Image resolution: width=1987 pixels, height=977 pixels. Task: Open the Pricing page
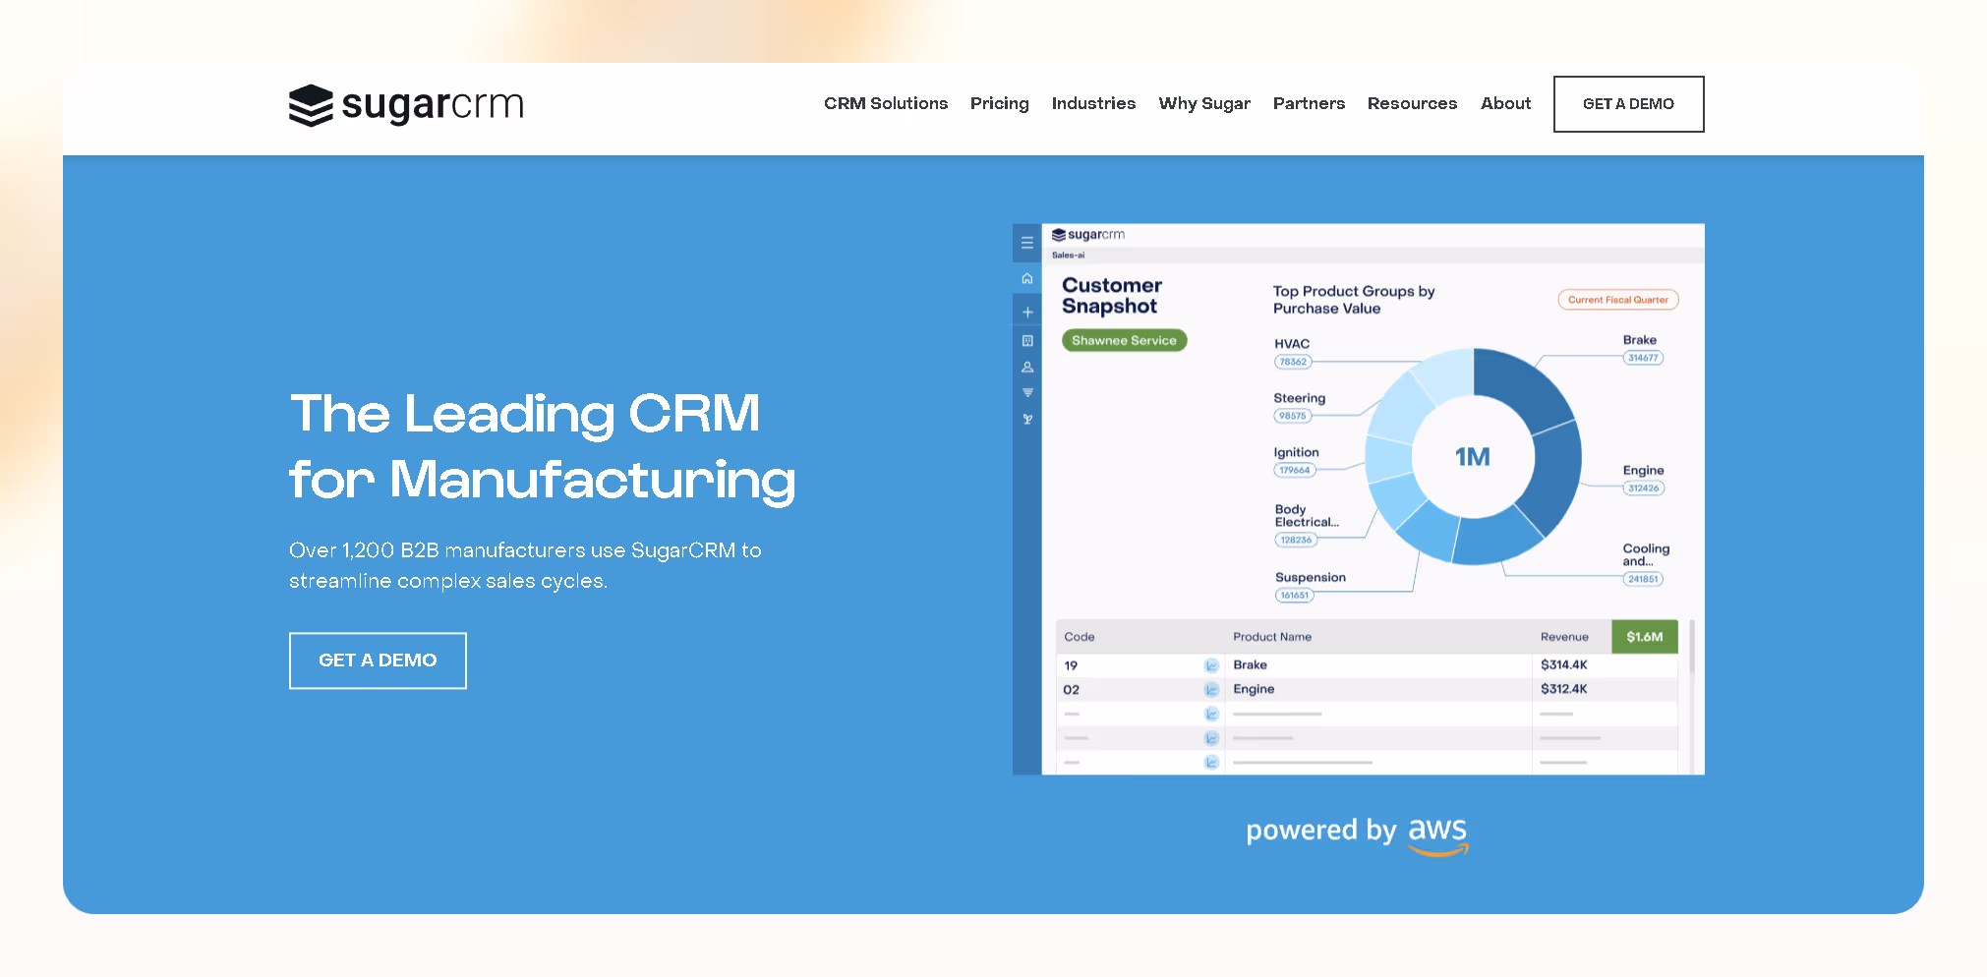[x=999, y=103]
